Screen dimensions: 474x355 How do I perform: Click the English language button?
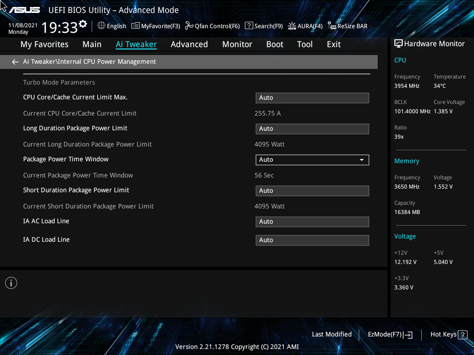[x=116, y=26]
